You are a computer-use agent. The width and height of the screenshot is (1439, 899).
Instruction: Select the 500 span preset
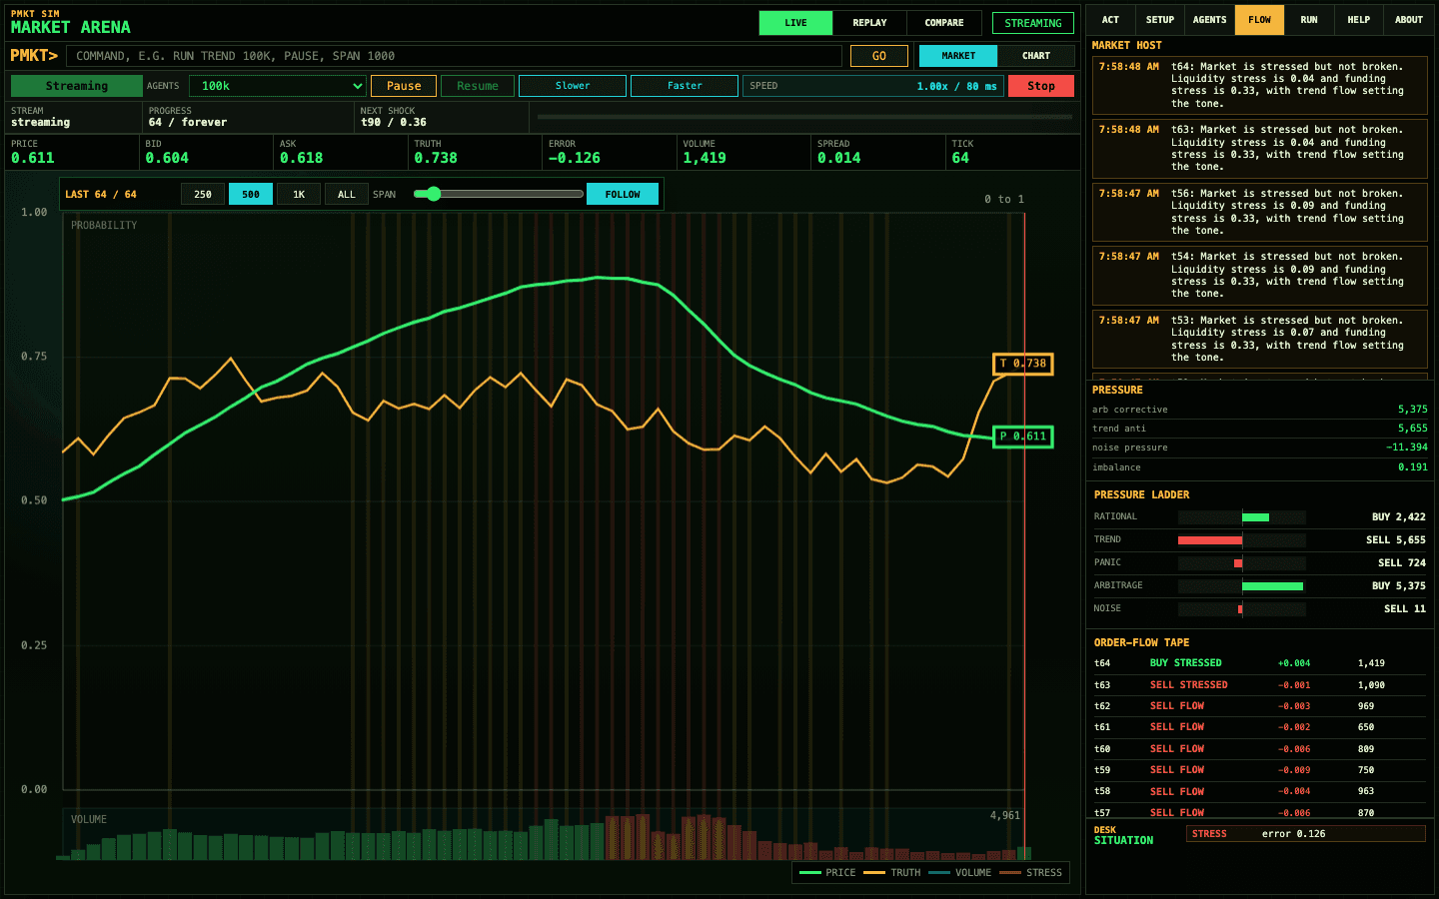tap(251, 194)
